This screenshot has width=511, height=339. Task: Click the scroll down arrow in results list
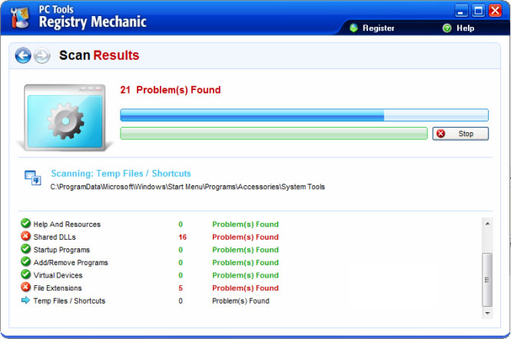click(487, 313)
